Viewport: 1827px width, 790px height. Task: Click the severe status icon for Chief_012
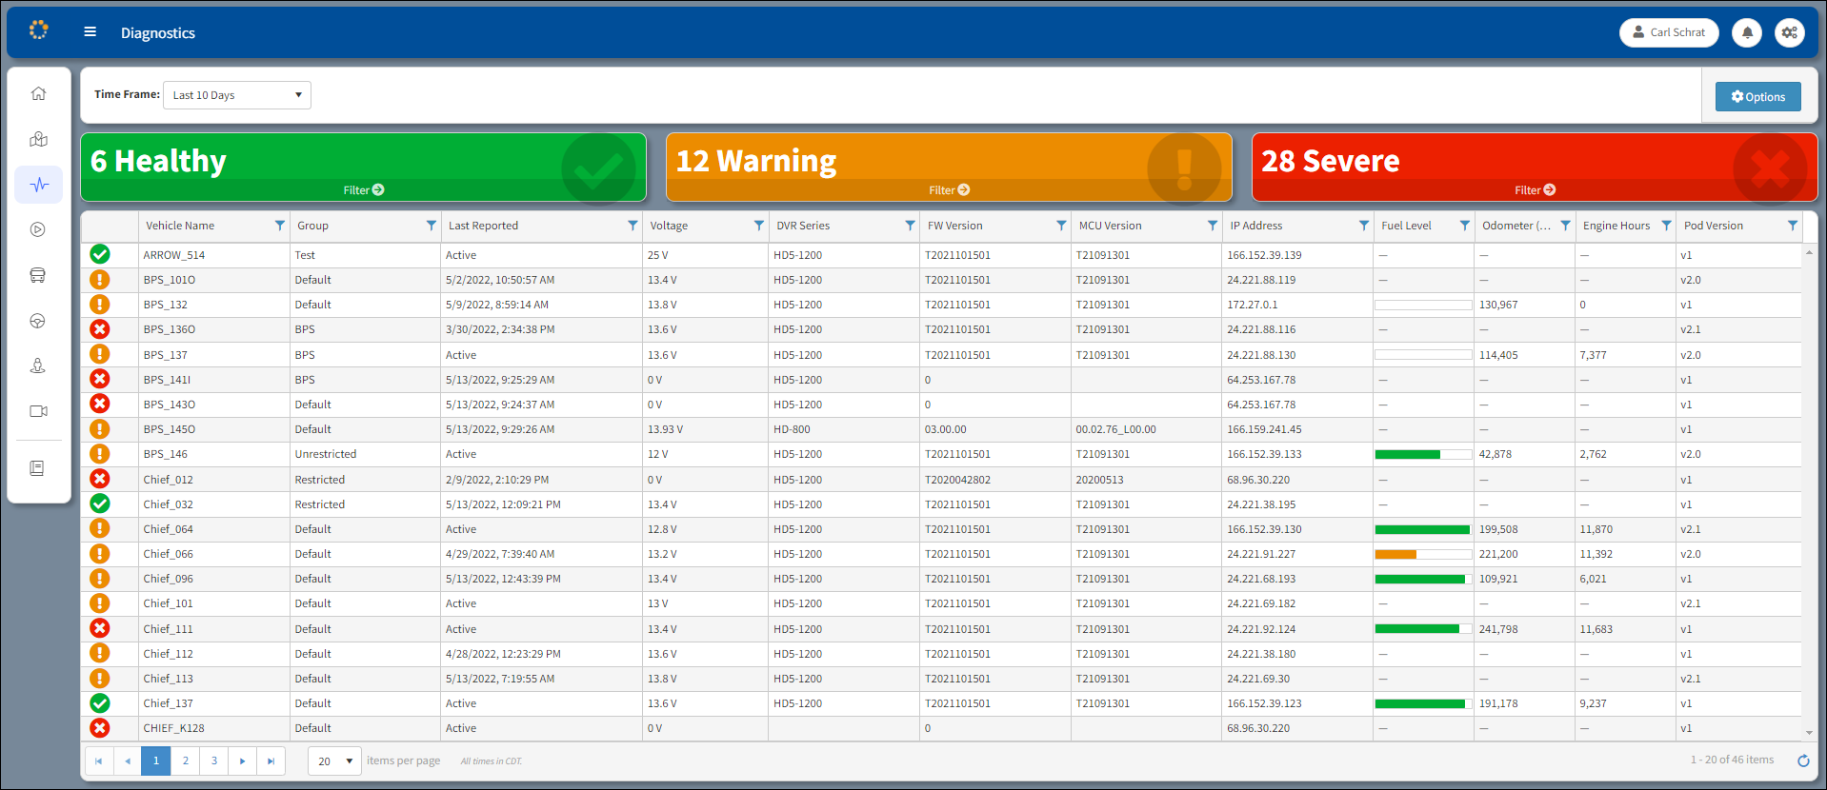coord(100,479)
